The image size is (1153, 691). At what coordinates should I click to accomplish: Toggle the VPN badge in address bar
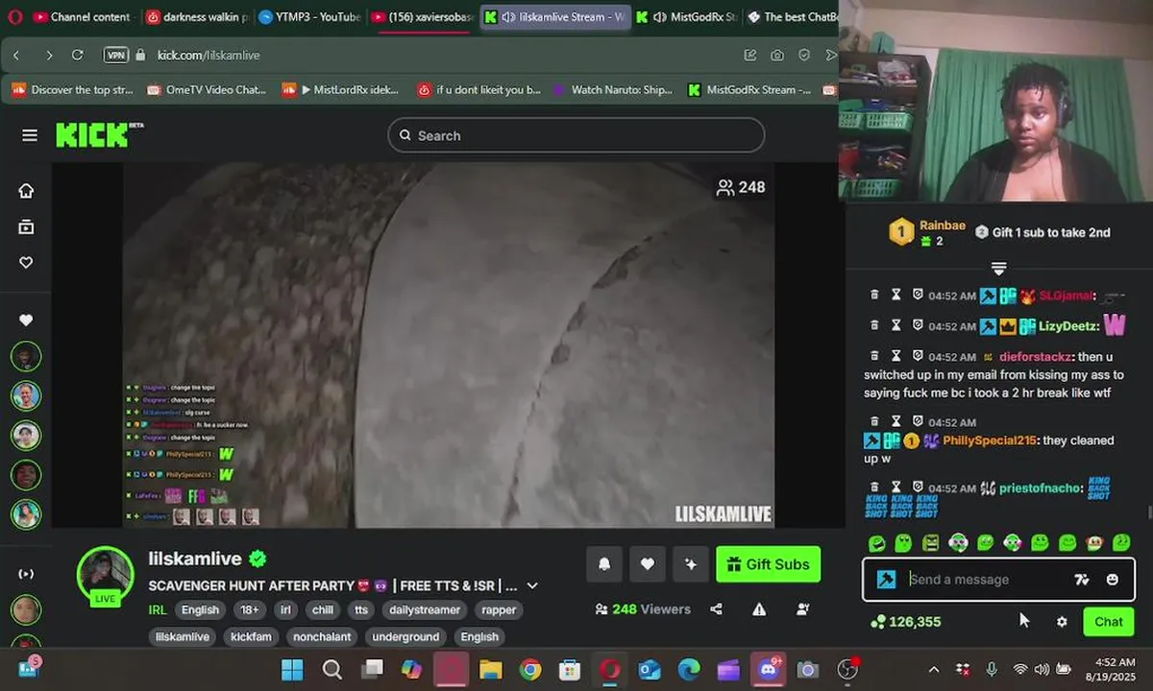[x=116, y=56]
